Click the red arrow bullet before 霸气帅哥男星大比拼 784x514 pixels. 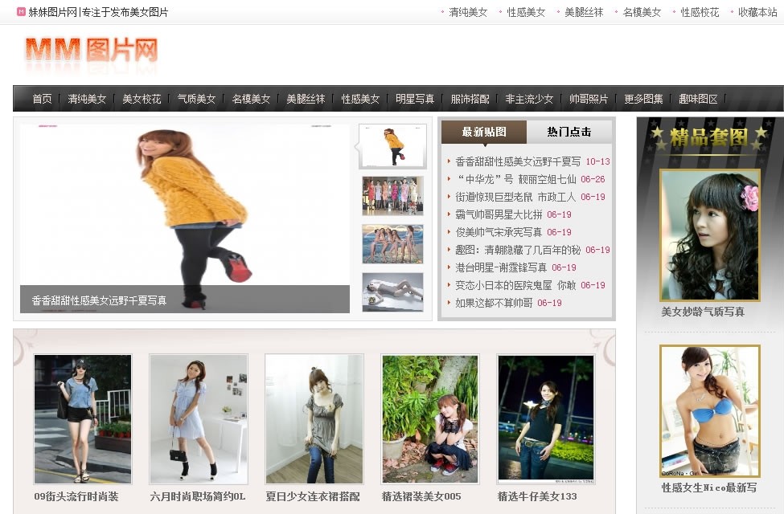click(x=450, y=215)
